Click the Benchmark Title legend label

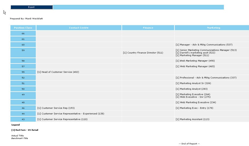pyautogui.click(x=20, y=138)
